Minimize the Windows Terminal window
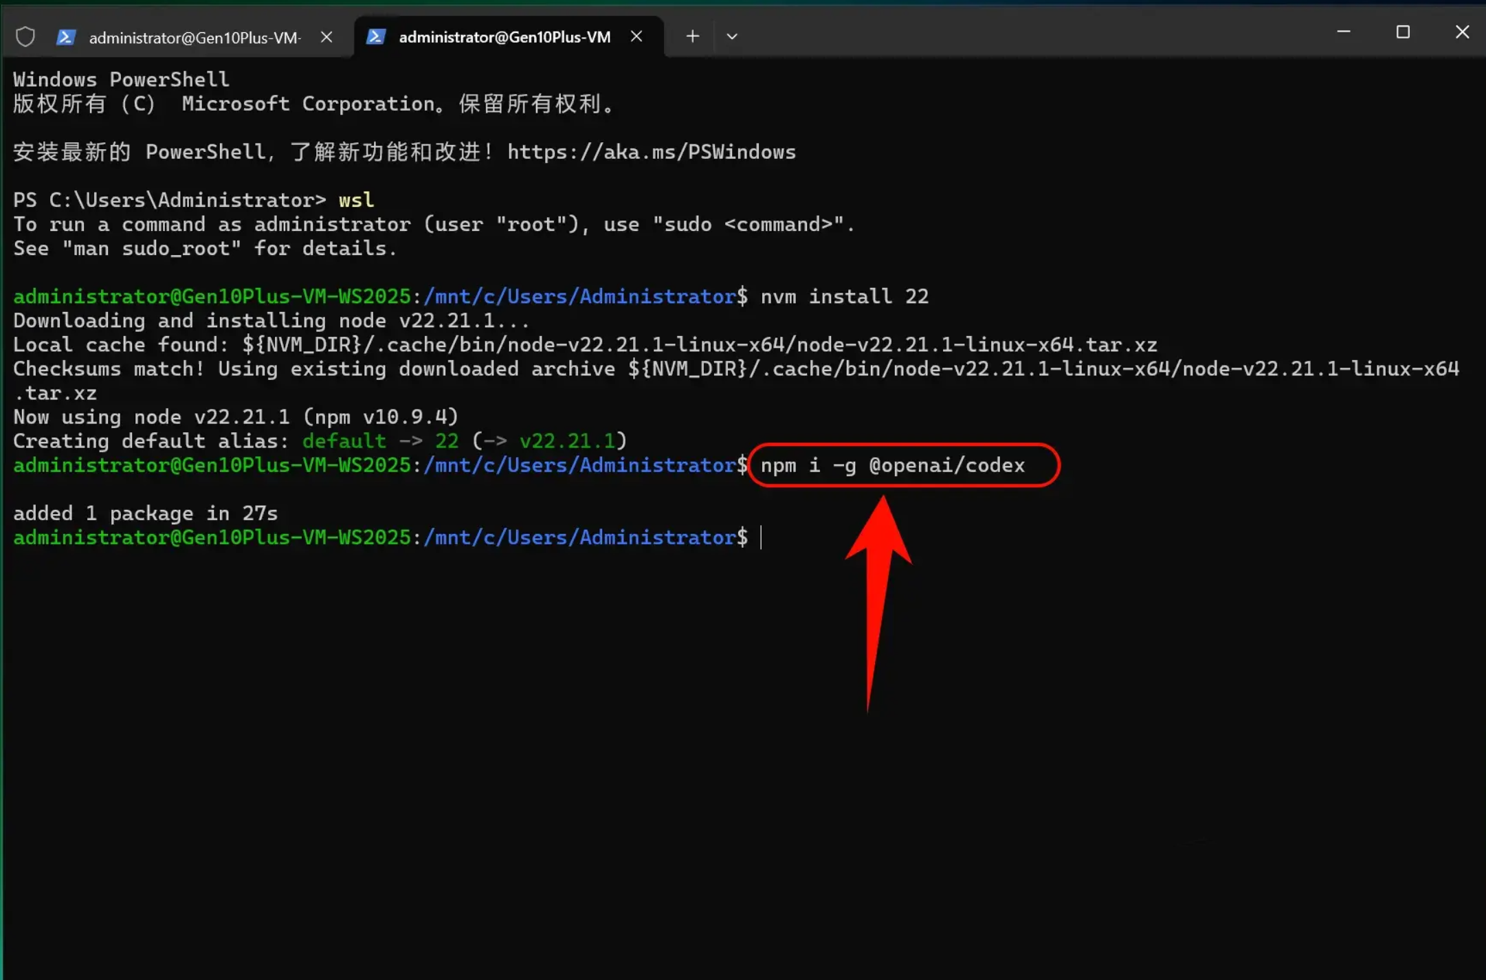 pos(1344,32)
